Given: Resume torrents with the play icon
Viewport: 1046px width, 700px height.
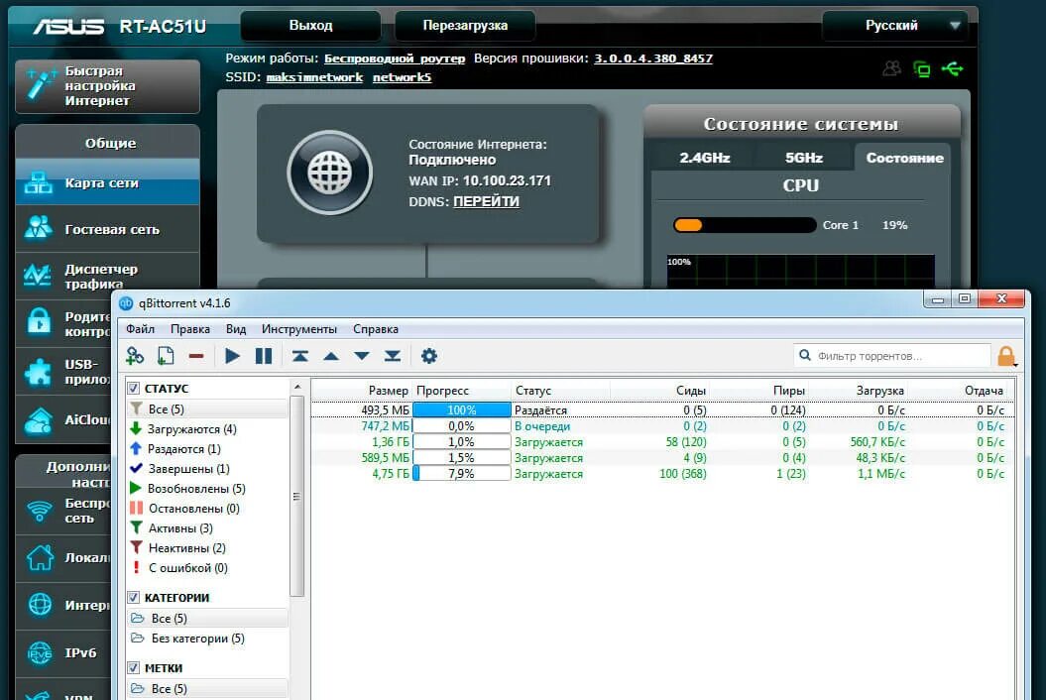Looking at the screenshot, I should (x=232, y=355).
